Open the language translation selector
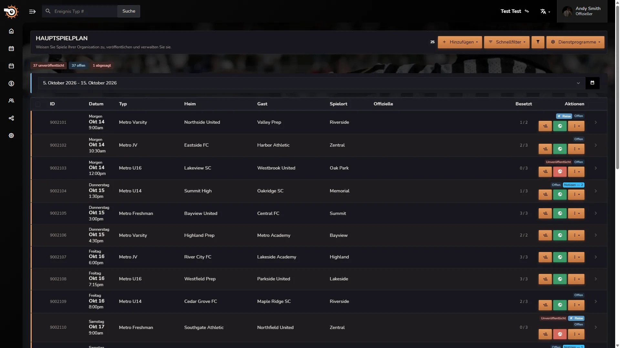This screenshot has width=620, height=348. tap(545, 12)
